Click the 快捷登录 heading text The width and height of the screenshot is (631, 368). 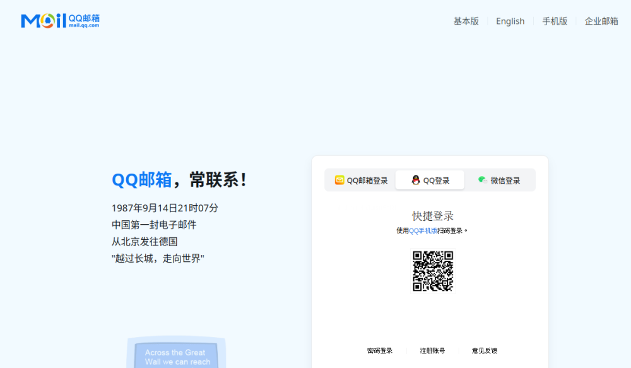coord(433,216)
